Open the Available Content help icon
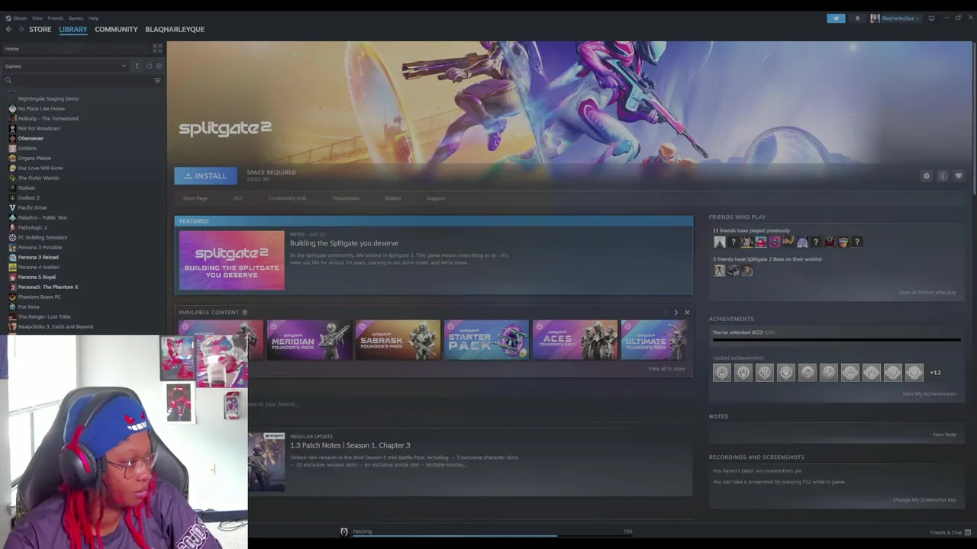The height and width of the screenshot is (549, 977). click(x=244, y=313)
